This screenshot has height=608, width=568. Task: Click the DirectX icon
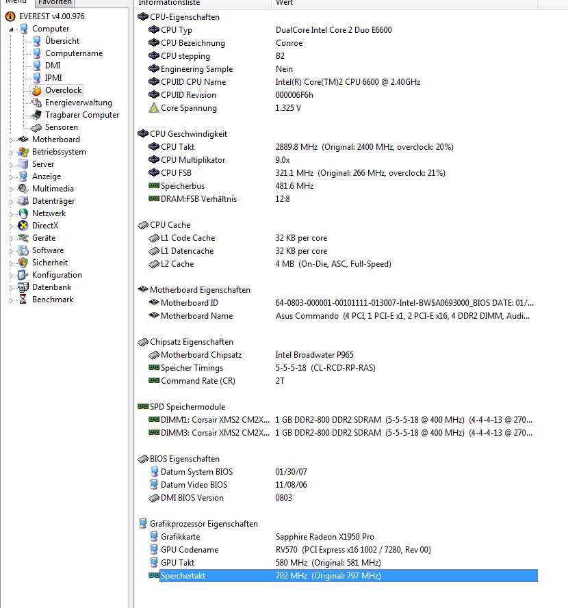(x=23, y=226)
